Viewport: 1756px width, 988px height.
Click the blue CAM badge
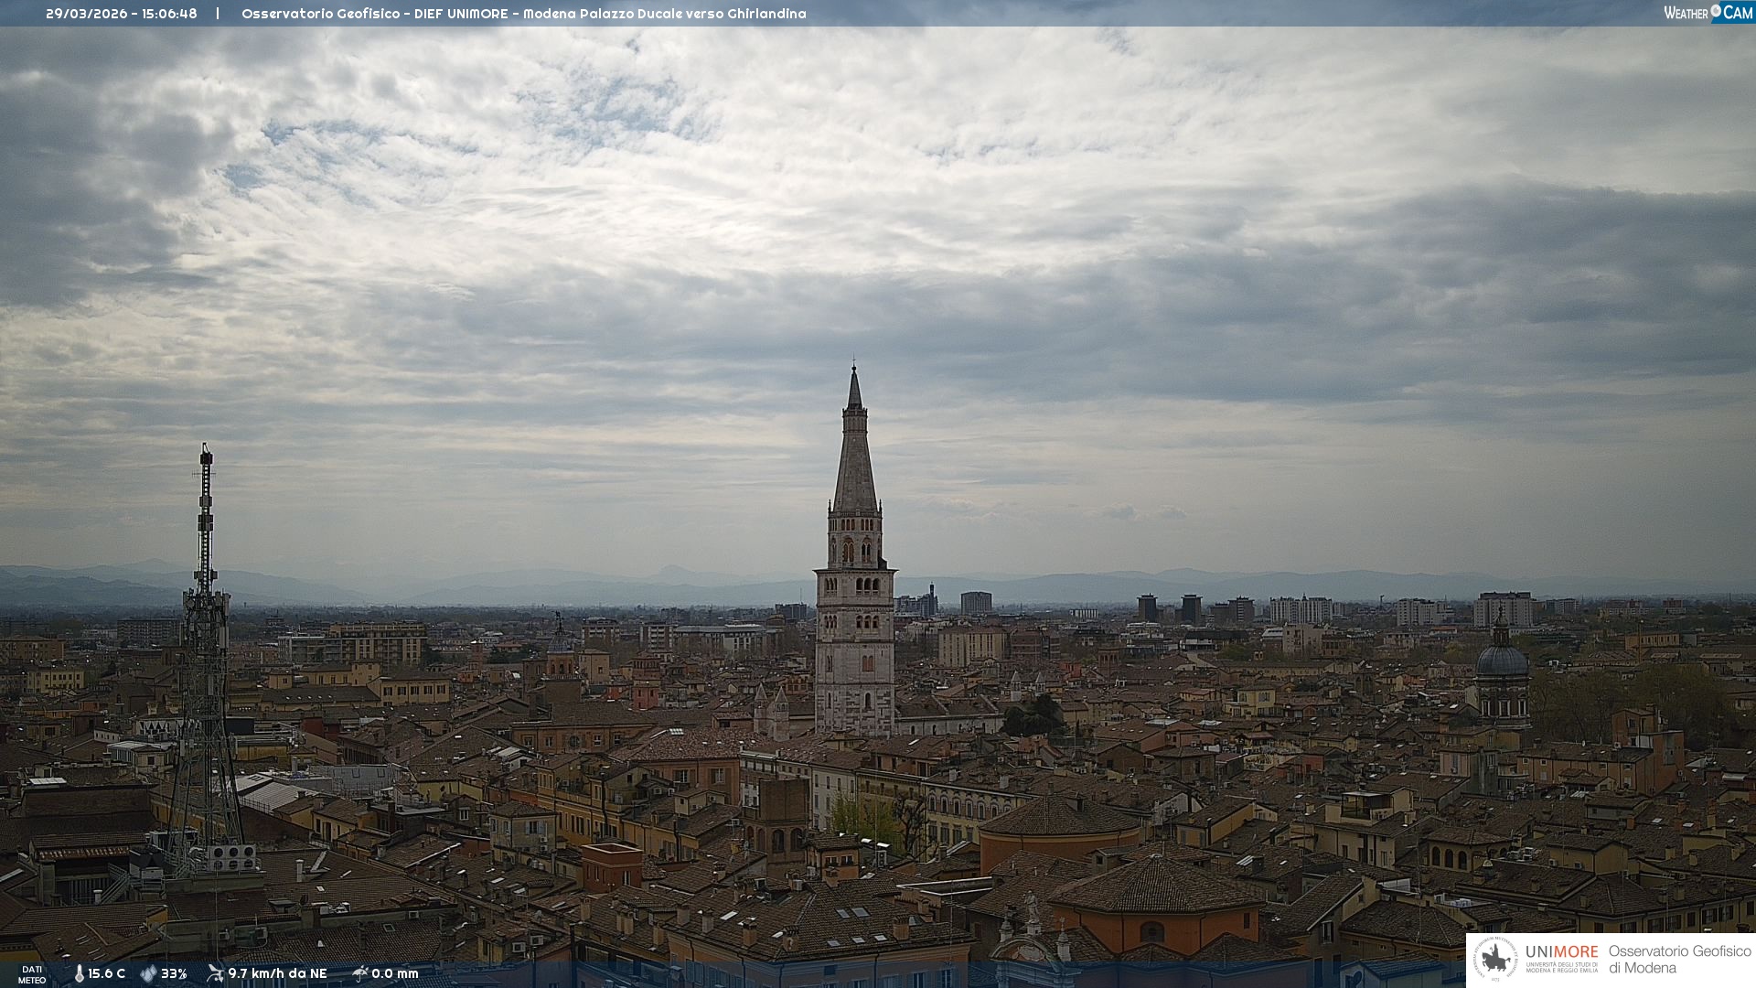(x=1738, y=13)
